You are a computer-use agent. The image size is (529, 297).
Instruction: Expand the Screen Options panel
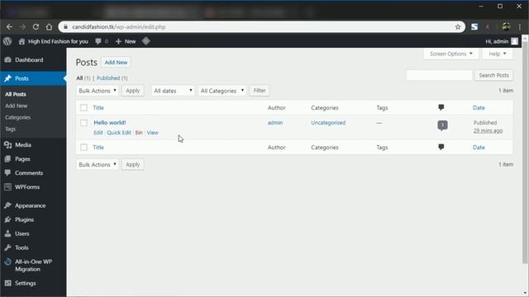pos(451,54)
